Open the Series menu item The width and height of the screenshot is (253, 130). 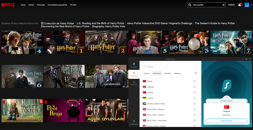coord(31,5)
